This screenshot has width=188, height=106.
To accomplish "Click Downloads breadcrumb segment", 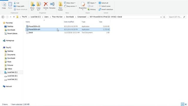I will (70, 17).
